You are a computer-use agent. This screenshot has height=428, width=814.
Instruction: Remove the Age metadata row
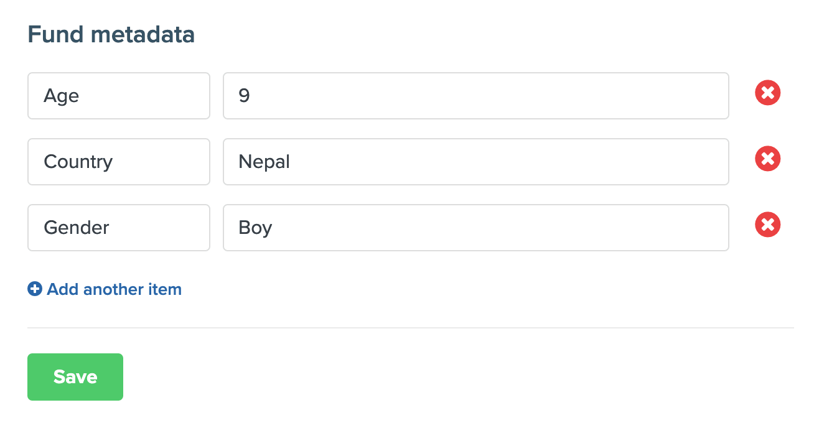[767, 94]
